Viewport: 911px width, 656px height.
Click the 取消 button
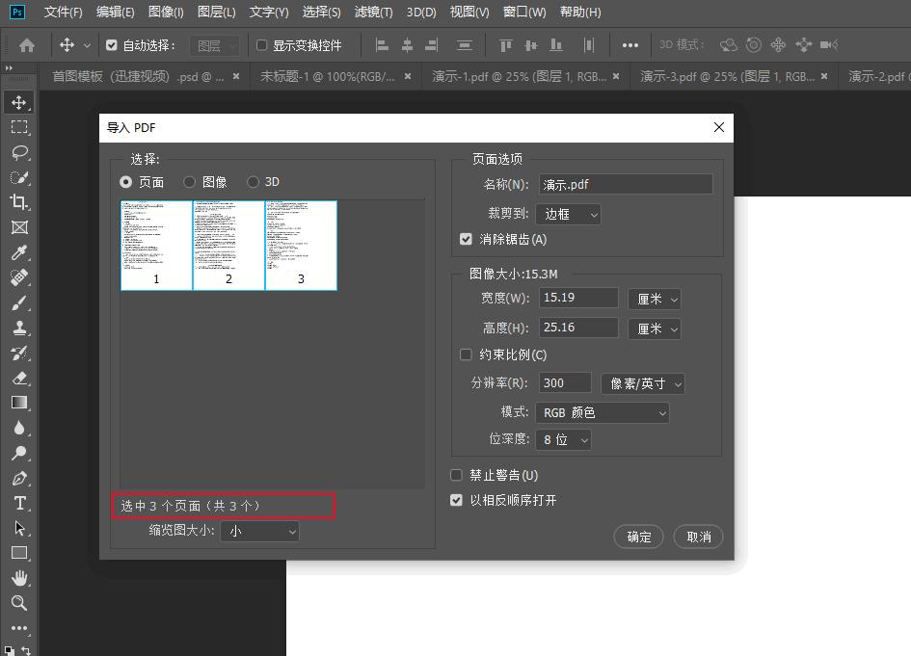coord(699,537)
